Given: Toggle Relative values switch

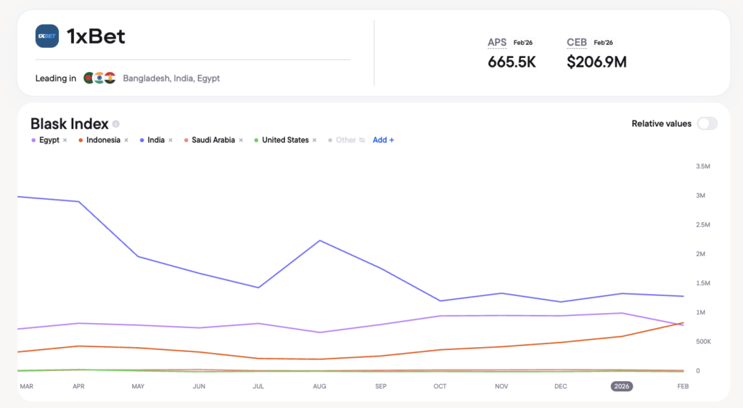Looking at the screenshot, I should [707, 123].
